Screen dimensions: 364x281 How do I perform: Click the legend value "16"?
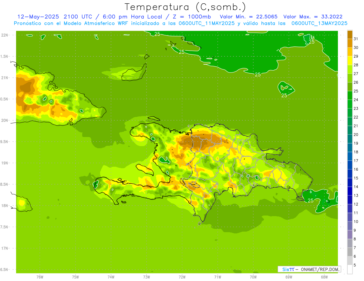(x=356, y=169)
